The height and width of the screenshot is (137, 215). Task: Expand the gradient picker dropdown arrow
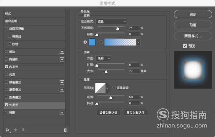(x=138, y=42)
